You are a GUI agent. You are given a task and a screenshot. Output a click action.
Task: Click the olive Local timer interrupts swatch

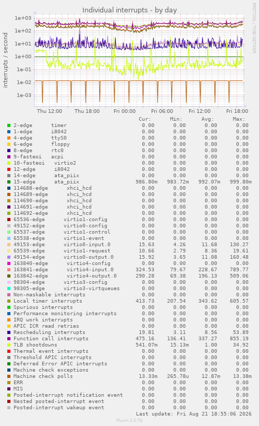(x=9, y=301)
